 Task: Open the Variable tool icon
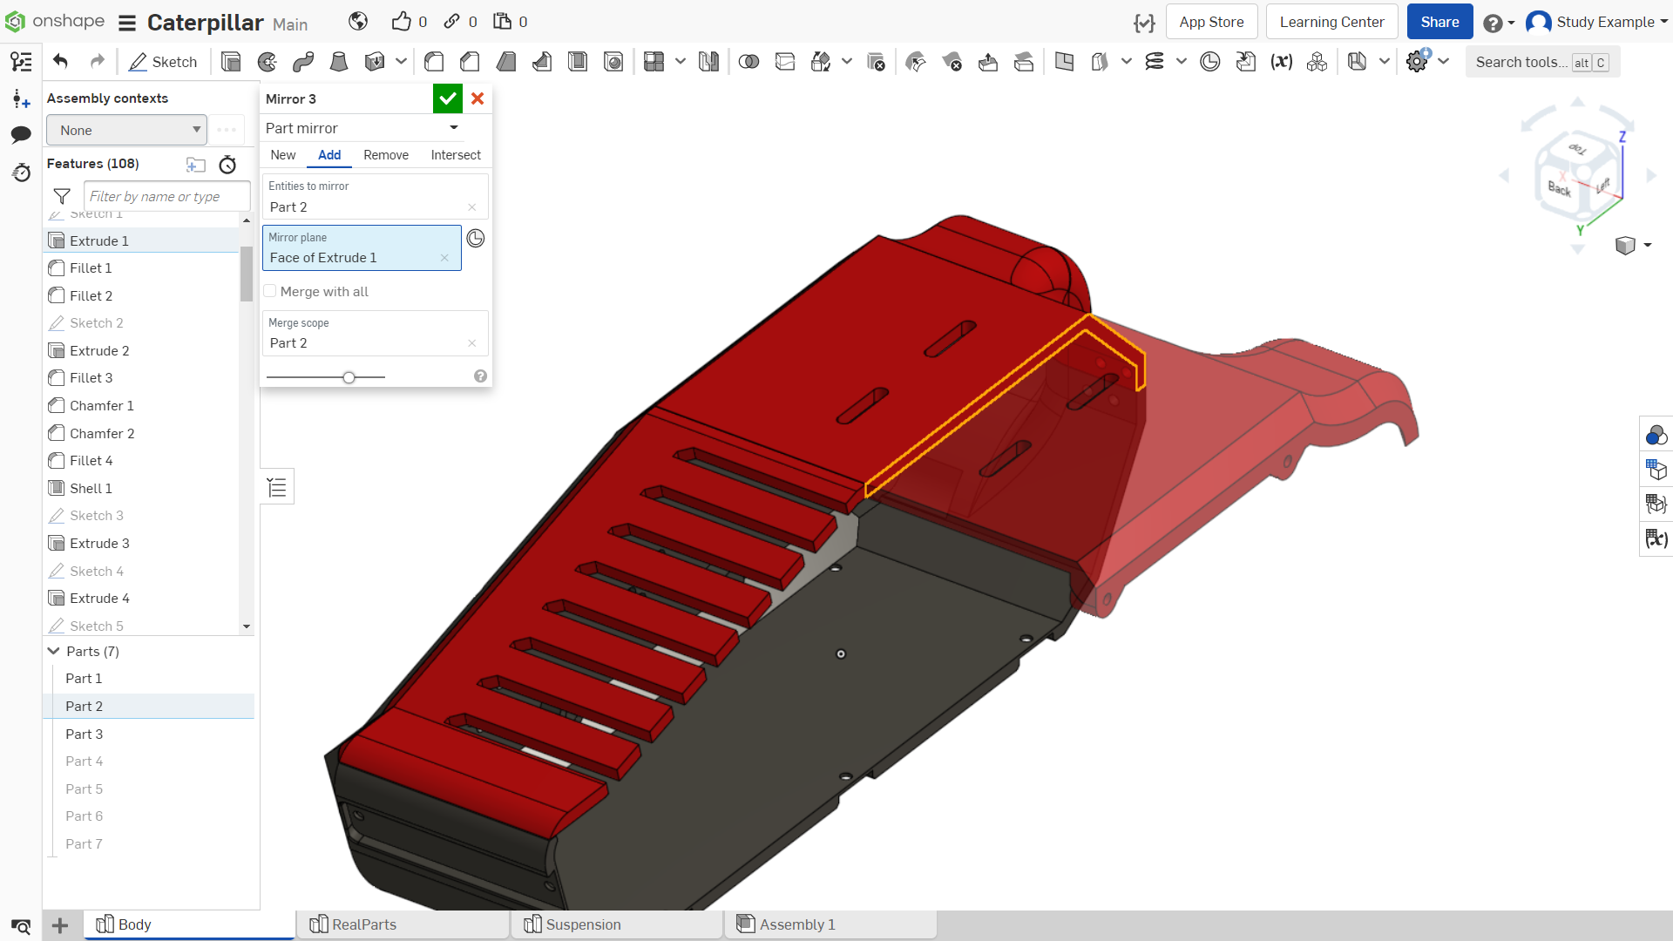point(1281,62)
